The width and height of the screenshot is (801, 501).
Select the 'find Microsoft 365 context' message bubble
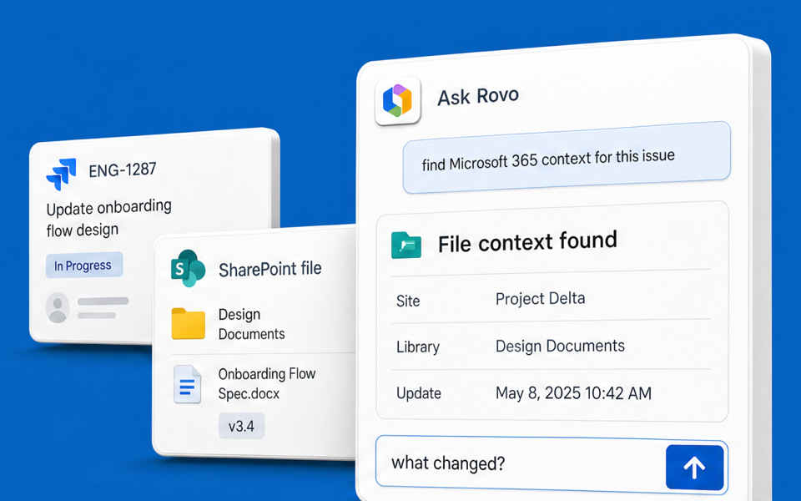[x=567, y=158]
